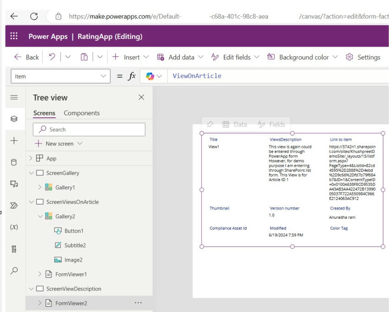Open the Add data menu
The image size is (389, 312).
tap(180, 57)
